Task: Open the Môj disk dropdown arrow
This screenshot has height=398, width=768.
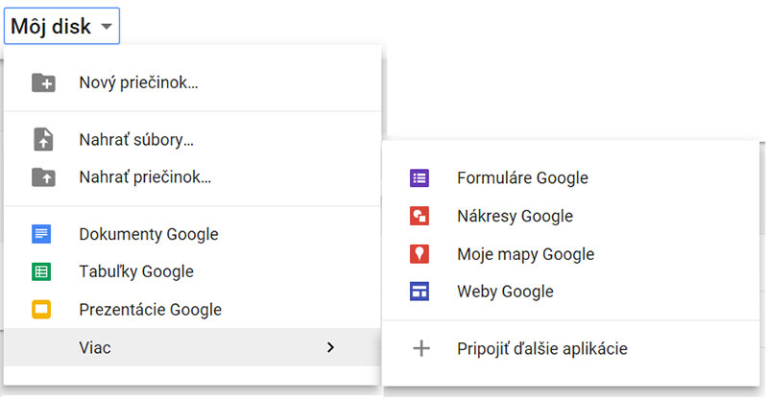Action: 107,27
